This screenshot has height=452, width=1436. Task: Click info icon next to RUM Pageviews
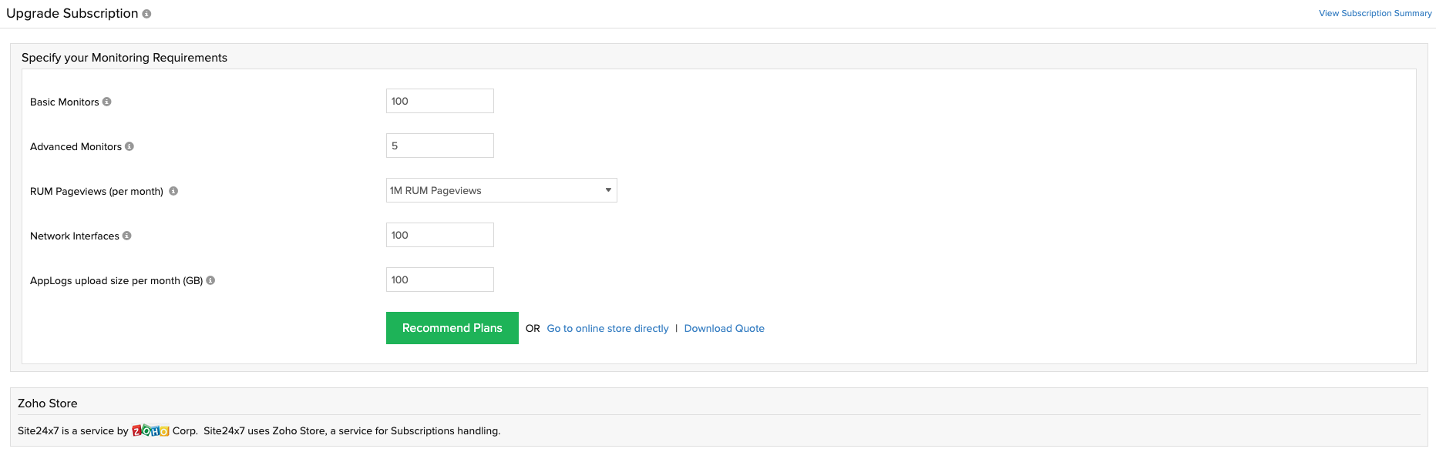[x=173, y=191]
